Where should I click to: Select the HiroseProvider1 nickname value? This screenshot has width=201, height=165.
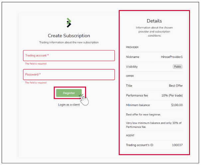point(172,57)
